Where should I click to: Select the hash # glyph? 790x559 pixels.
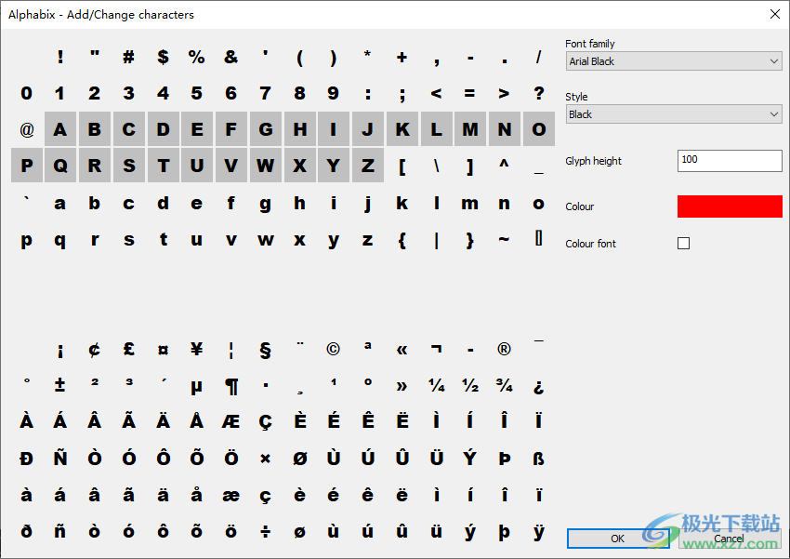(128, 57)
